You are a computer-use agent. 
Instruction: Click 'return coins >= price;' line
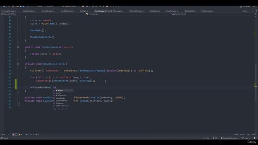[x=46, y=54]
